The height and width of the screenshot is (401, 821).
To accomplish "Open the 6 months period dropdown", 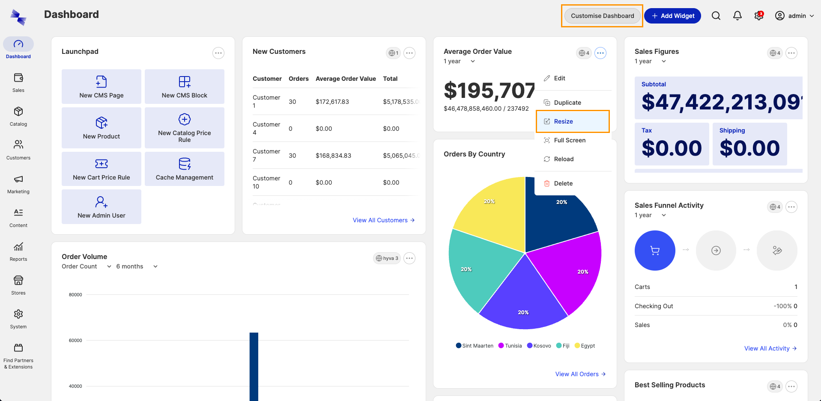I will pyautogui.click(x=137, y=266).
